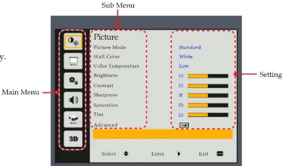Click the Select hint label
Image resolution: width=283 pixels, height=166 pixels.
click(109, 154)
